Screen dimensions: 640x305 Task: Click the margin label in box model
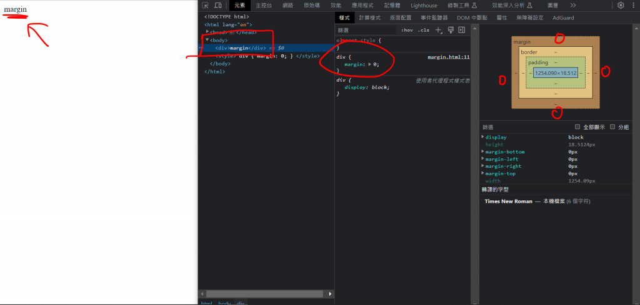click(522, 42)
